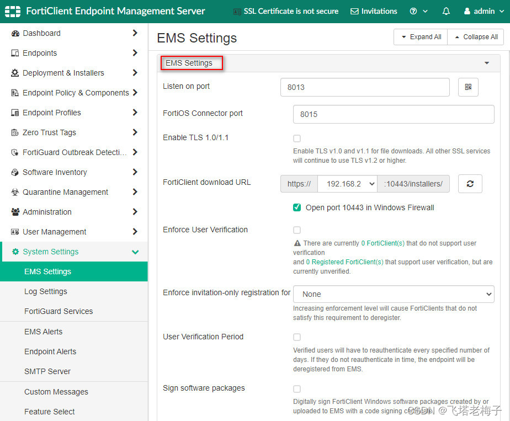The width and height of the screenshot is (510, 421).
Task: Click the 0 FortiClient(s) link
Action: click(x=383, y=243)
